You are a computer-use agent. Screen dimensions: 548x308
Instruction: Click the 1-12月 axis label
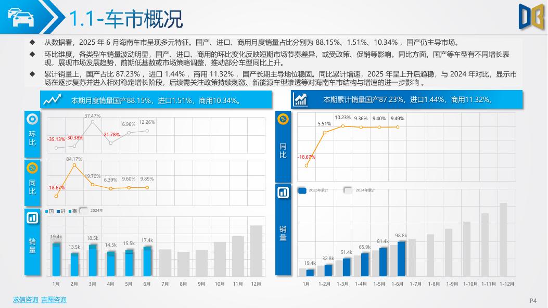coord(507,284)
